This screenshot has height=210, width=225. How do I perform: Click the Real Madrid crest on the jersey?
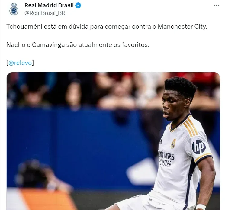[x=173, y=144]
